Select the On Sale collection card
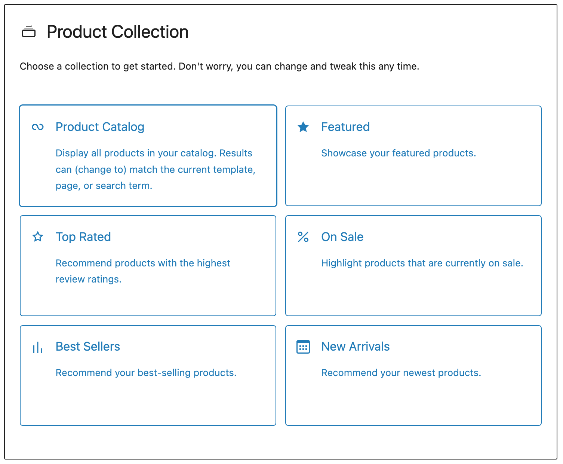The image size is (563, 464). click(x=413, y=265)
